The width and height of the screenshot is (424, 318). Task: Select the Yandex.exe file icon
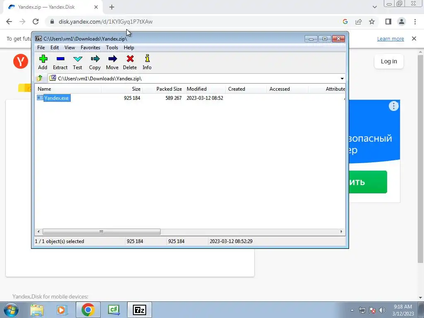(40, 98)
